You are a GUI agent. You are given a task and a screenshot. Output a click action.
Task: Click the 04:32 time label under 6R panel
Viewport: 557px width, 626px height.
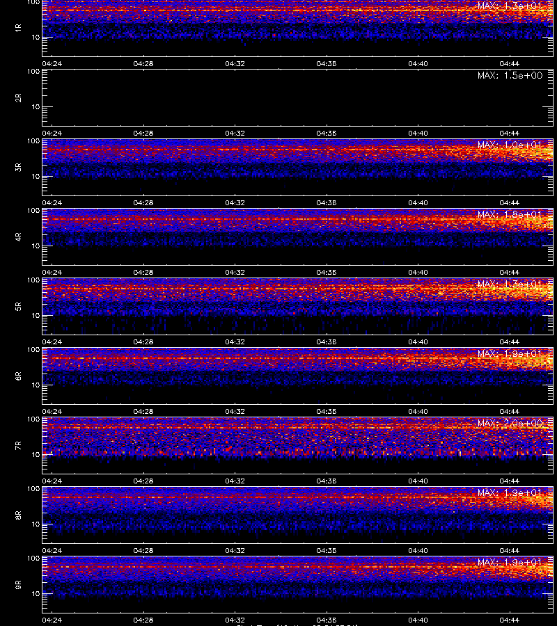pos(235,411)
